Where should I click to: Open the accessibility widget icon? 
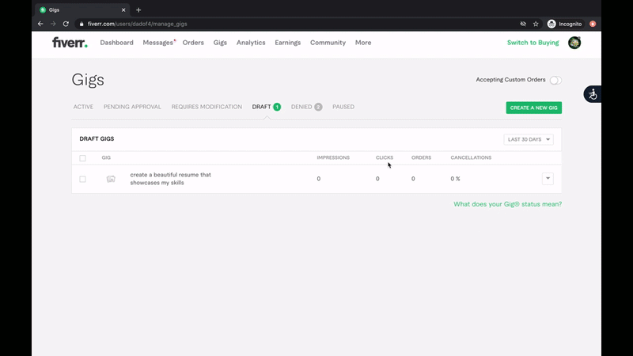click(593, 94)
